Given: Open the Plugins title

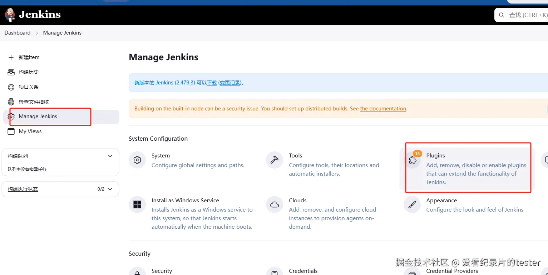Looking at the screenshot, I should 435,156.
